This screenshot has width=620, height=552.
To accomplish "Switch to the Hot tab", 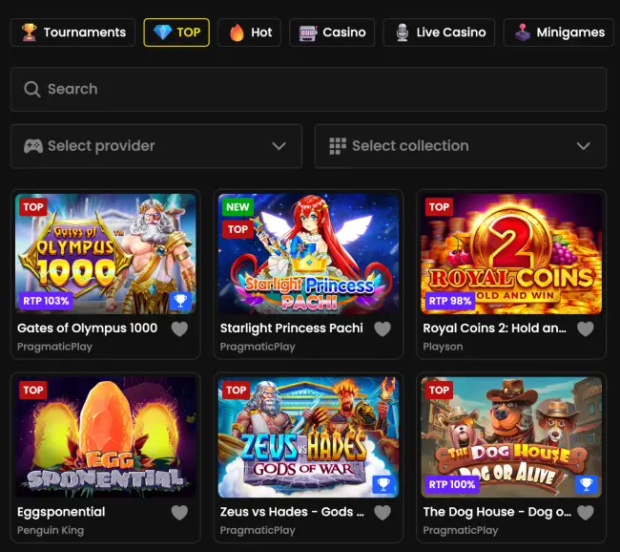I will [250, 32].
